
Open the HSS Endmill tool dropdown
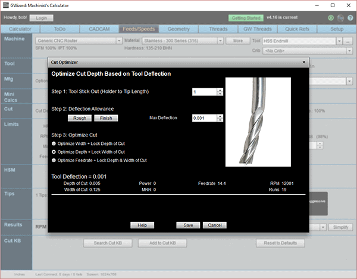pyautogui.click(x=339, y=41)
